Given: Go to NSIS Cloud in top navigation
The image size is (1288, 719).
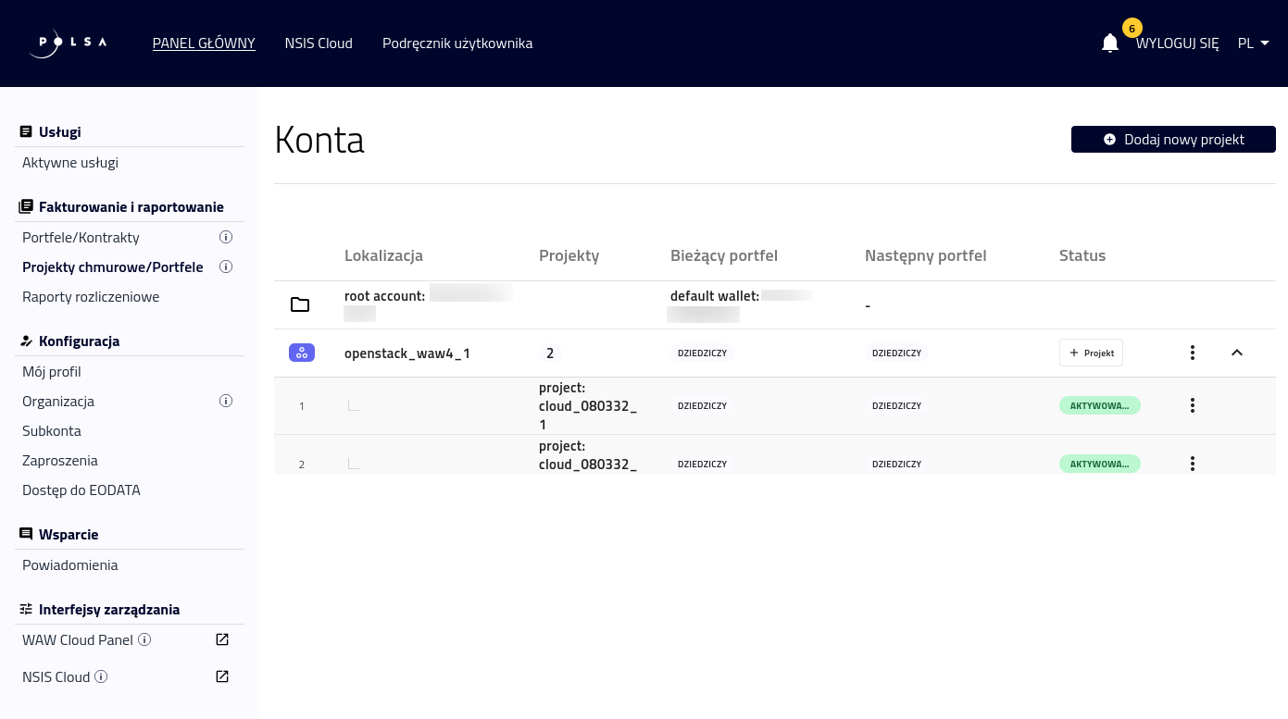Looking at the screenshot, I should [x=319, y=43].
